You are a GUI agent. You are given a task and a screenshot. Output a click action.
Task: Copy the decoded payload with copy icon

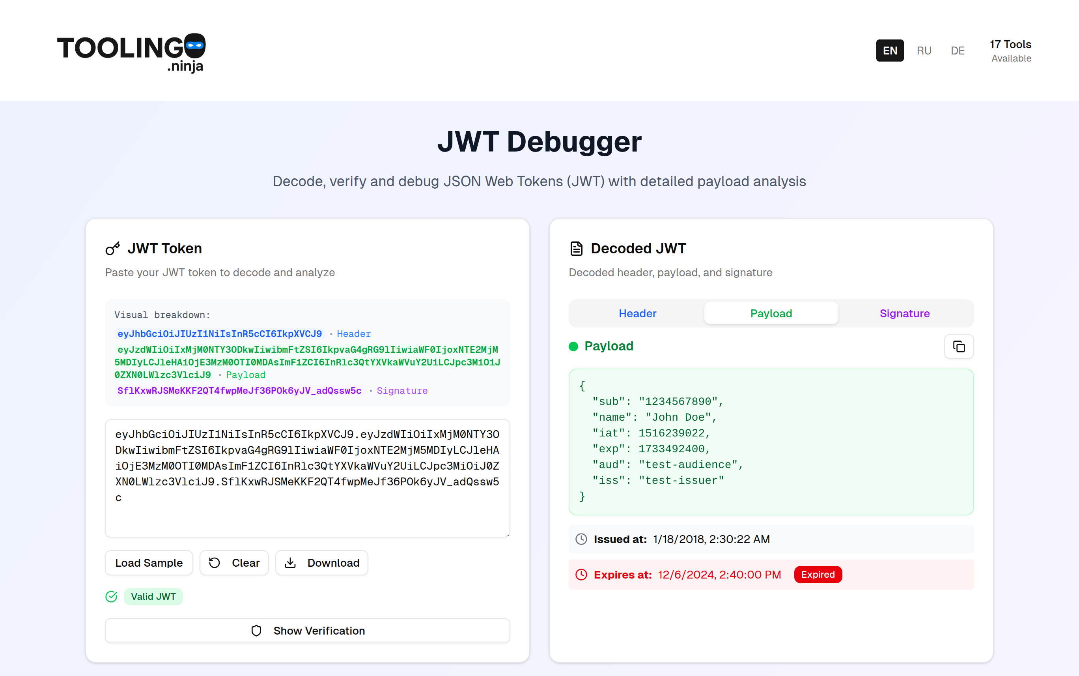pyautogui.click(x=958, y=346)
